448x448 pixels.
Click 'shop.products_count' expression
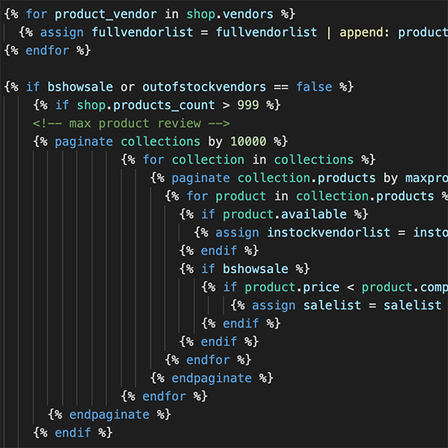tap(146, 105)
